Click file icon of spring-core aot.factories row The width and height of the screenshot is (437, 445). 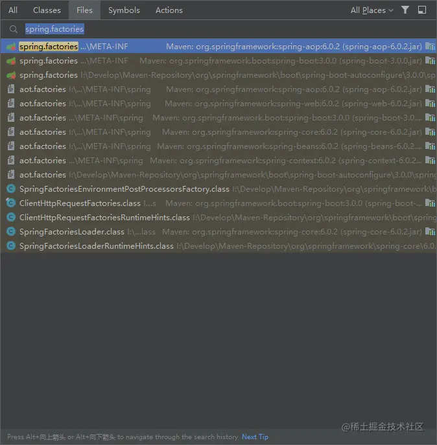pyautogui.click(x=11, y=131)
